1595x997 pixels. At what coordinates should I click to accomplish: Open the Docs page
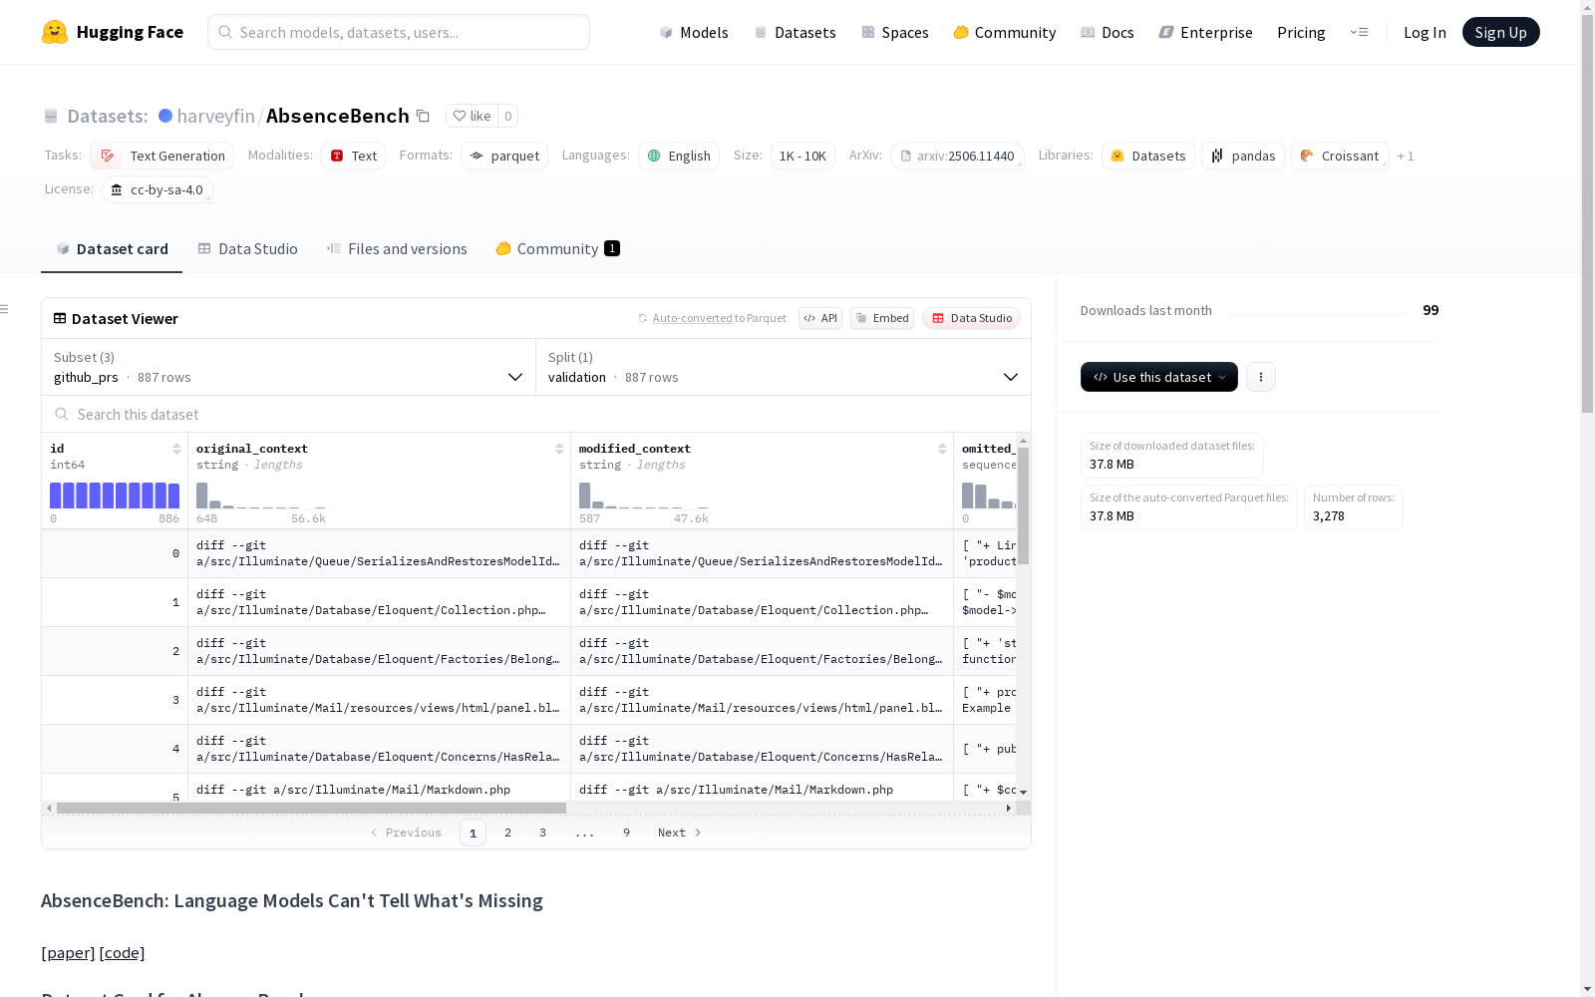pos(1107,32)
